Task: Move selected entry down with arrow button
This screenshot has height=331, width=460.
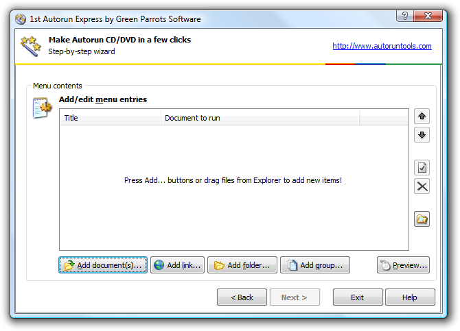Action: 422,135
